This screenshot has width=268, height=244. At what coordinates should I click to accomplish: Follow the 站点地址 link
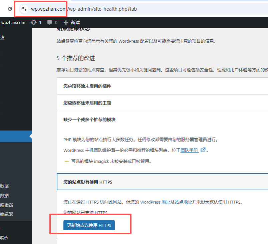coord(184,202)
